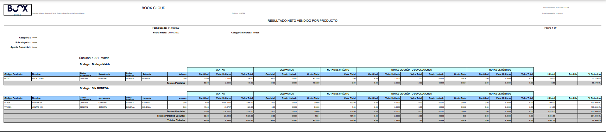Click VENTAS group header in Bodega Matriz table

pyautogui.click(x=220, y=70)
